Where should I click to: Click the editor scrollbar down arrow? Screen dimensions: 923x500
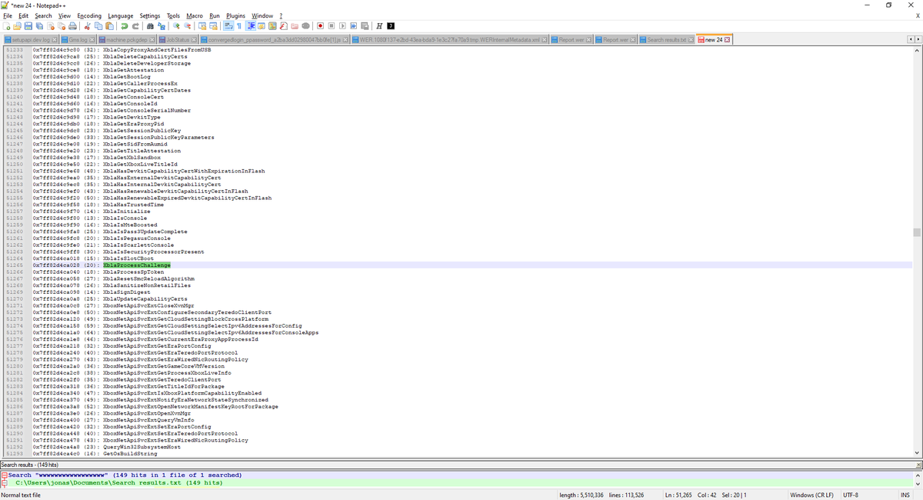pos(917,453)
